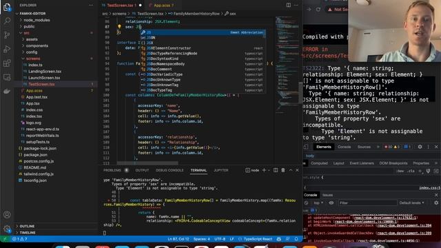Open Remote Explorer in activity bar
441x248 pixels.
tap(7, 77)
